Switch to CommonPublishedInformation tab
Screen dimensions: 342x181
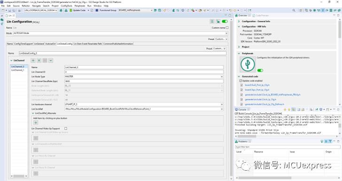point(118,44)
